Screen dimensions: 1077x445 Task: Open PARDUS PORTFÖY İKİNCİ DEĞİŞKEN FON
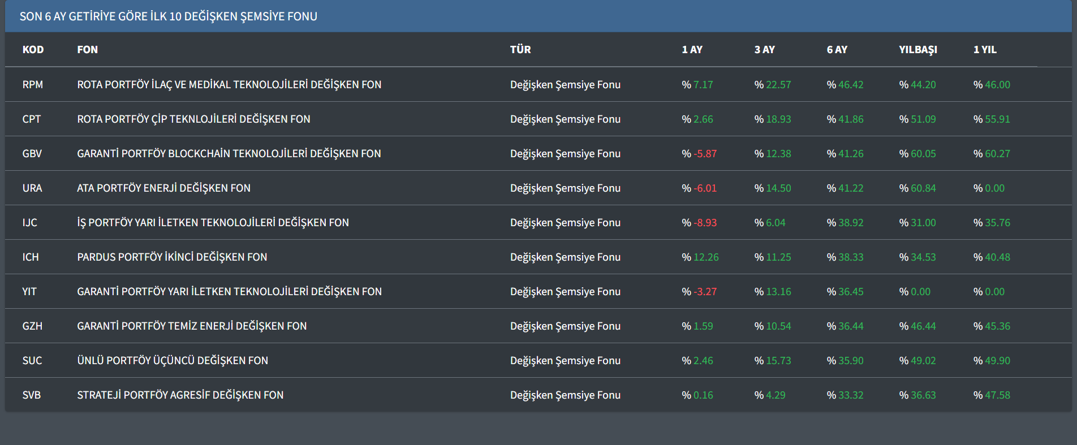pyautogui.click(x=172, y=257)
